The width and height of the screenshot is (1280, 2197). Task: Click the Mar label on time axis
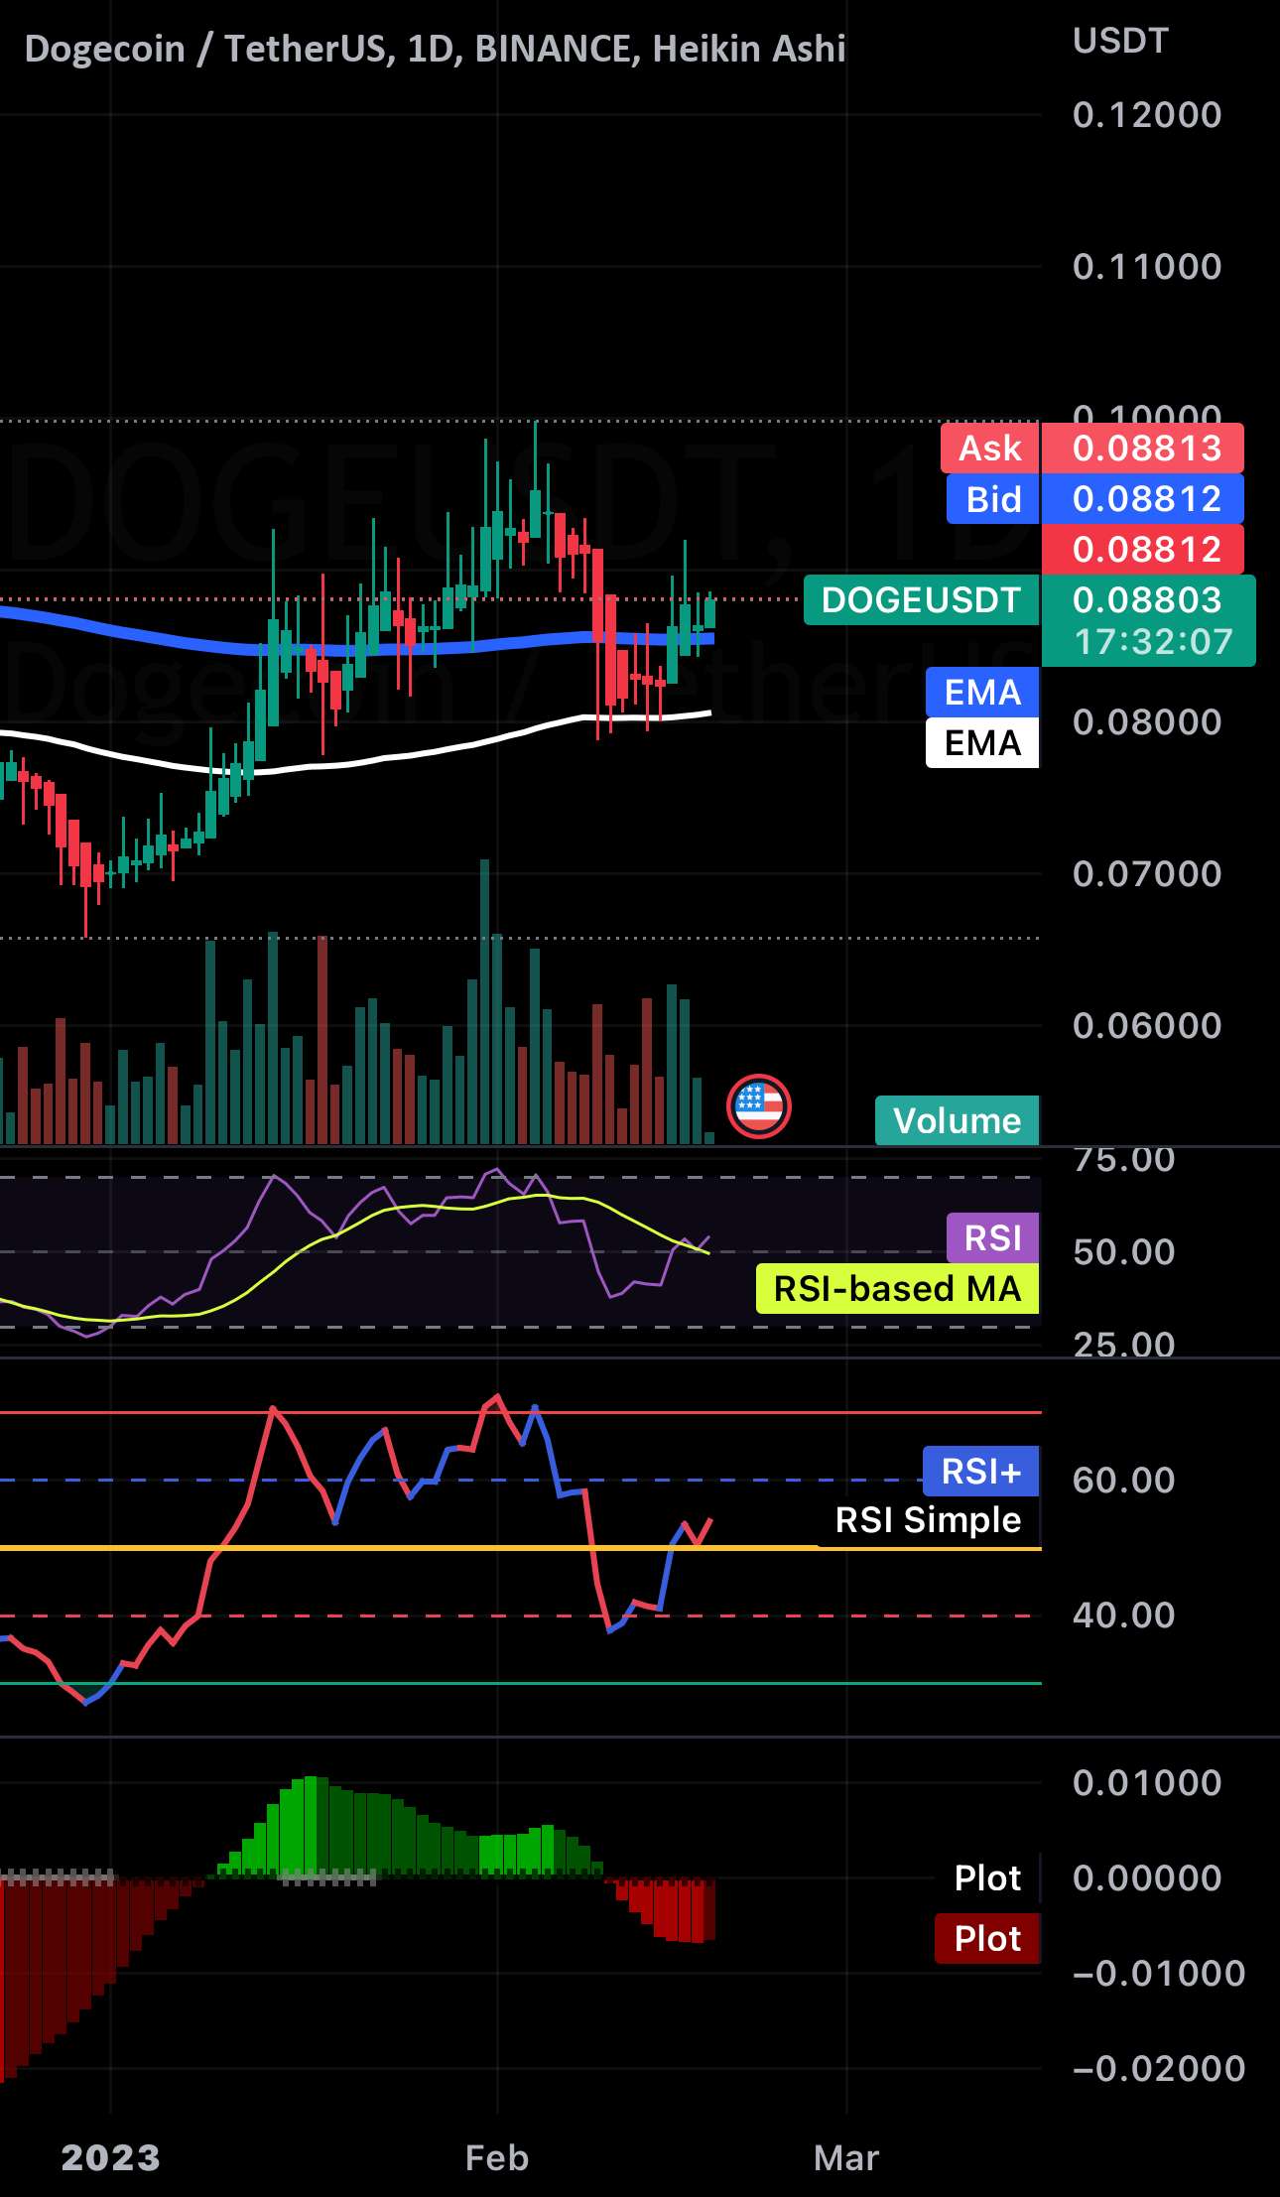[846, 2158]
